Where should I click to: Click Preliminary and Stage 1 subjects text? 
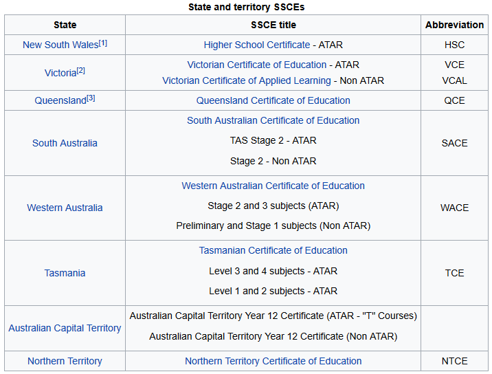273,225
